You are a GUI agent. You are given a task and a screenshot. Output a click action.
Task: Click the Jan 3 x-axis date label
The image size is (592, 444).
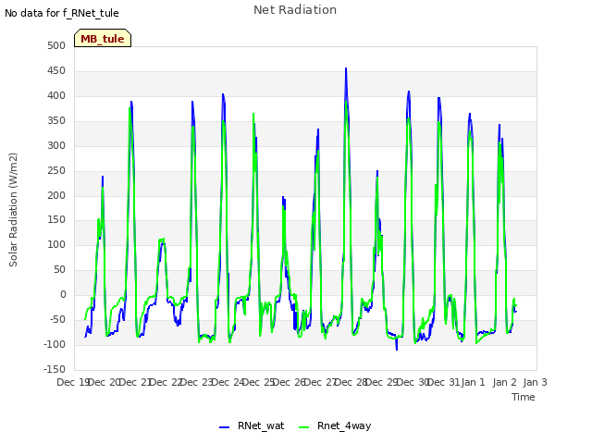pos(535,382)
